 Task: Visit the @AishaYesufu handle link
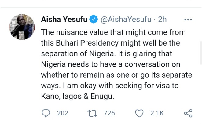pyautogui.click(x=126, y=19)
